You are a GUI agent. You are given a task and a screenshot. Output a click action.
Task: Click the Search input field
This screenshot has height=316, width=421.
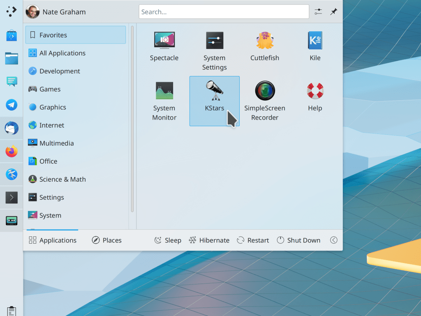point(224,12)
